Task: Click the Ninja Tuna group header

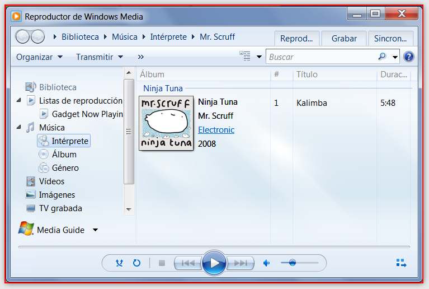Action: [163, 88]
